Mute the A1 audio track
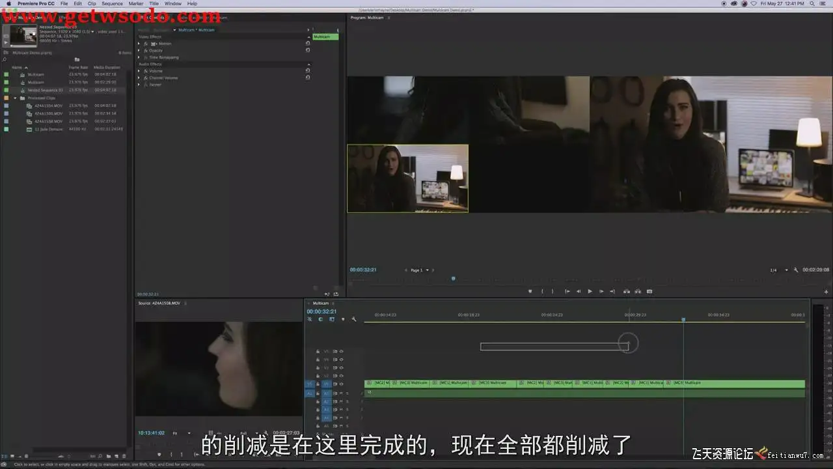The image size is (833, 469). [x=341, y=393]
